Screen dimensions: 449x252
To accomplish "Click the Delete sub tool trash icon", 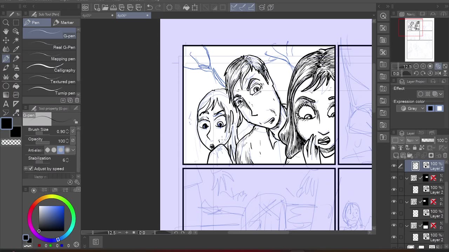I will coord(77,100).
